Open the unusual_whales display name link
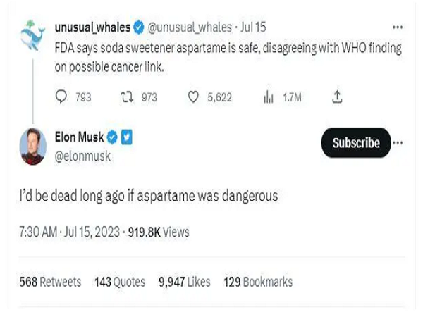423x317 pixels. coord(92,27)
